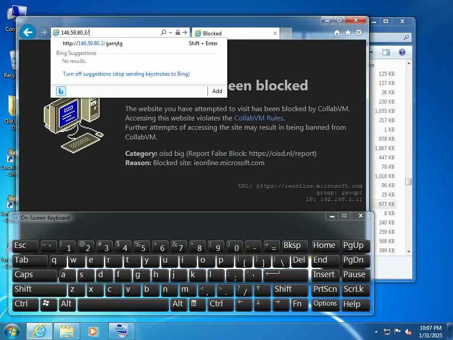The height and width of the screenshot is (340, 453).
Task: Click the security lock icon in address bar
Action: [178, 32]
